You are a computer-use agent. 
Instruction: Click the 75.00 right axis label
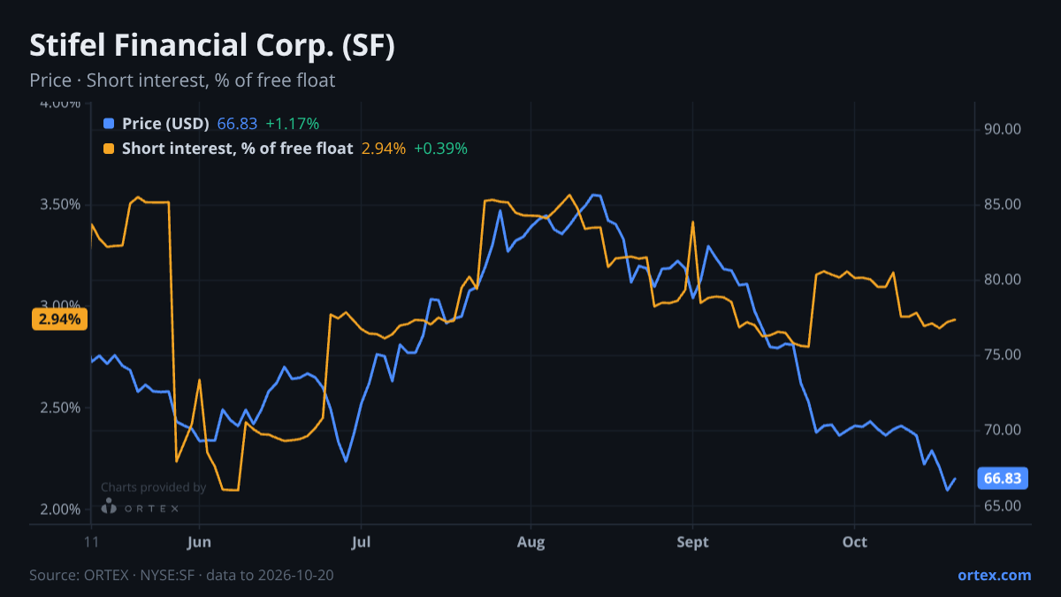(1003, 355)
